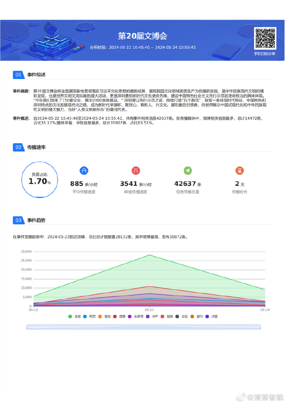
Task: Toggle the 视频 legend item
Action: [167, 316]
